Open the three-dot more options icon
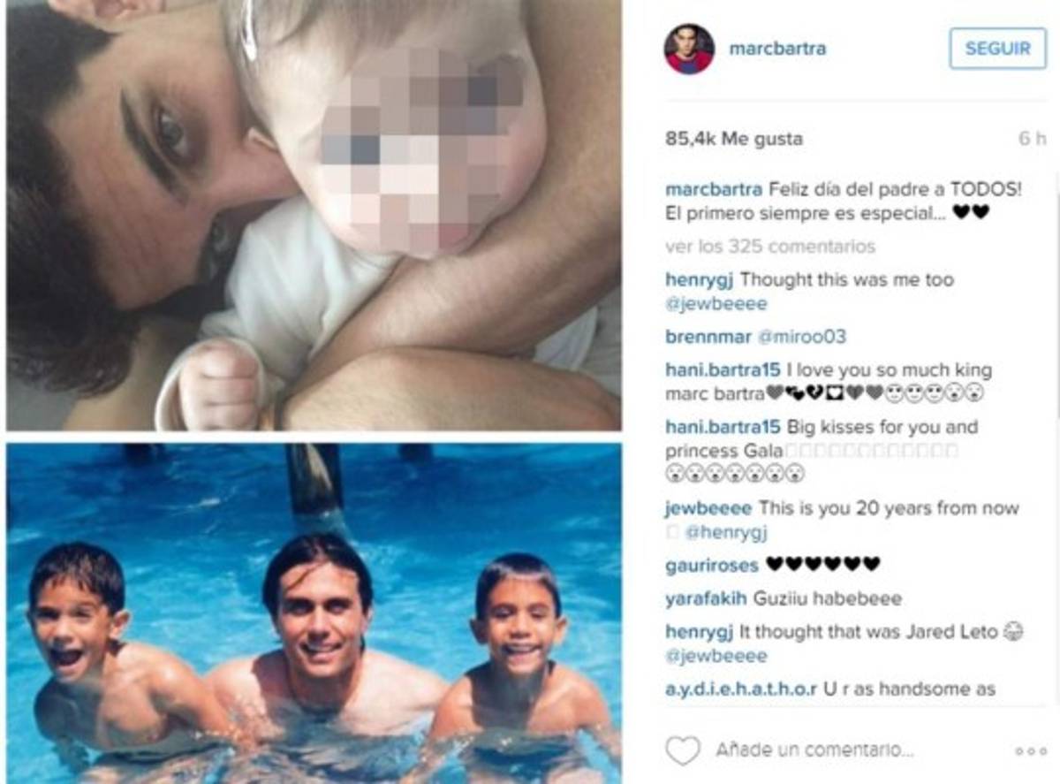The height and width of the screenshot is (784, 1060). point(1030,751)
